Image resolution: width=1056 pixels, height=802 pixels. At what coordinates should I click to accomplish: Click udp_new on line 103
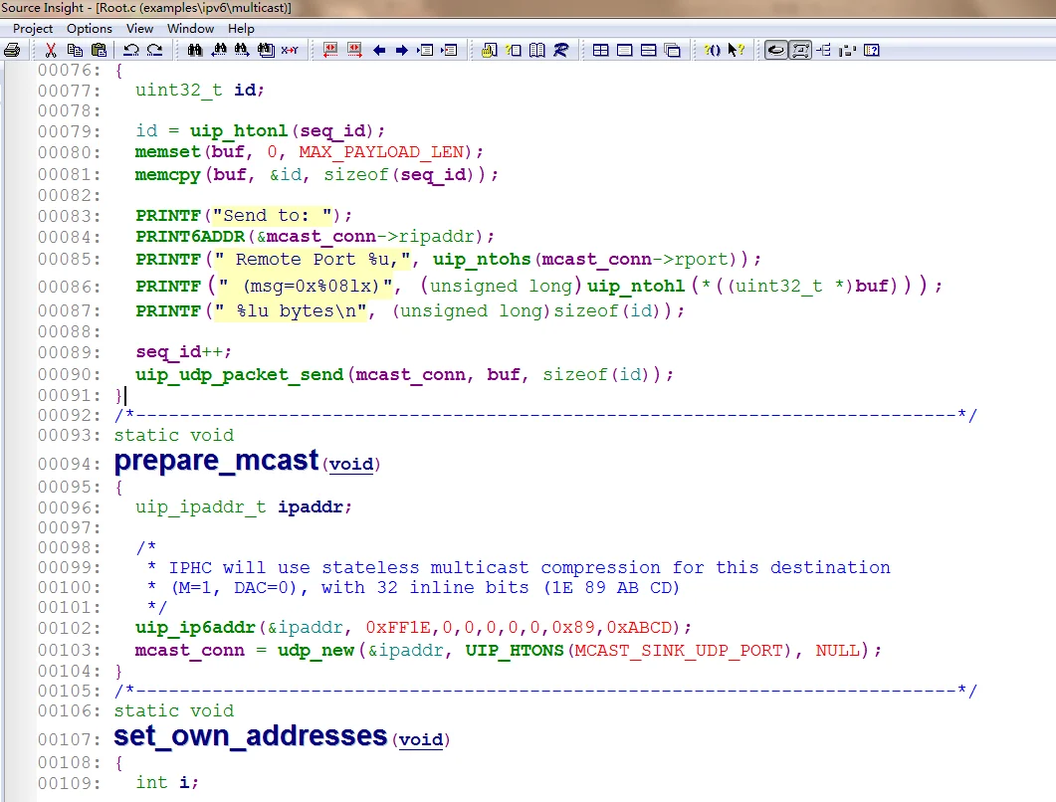click(316, 650)
